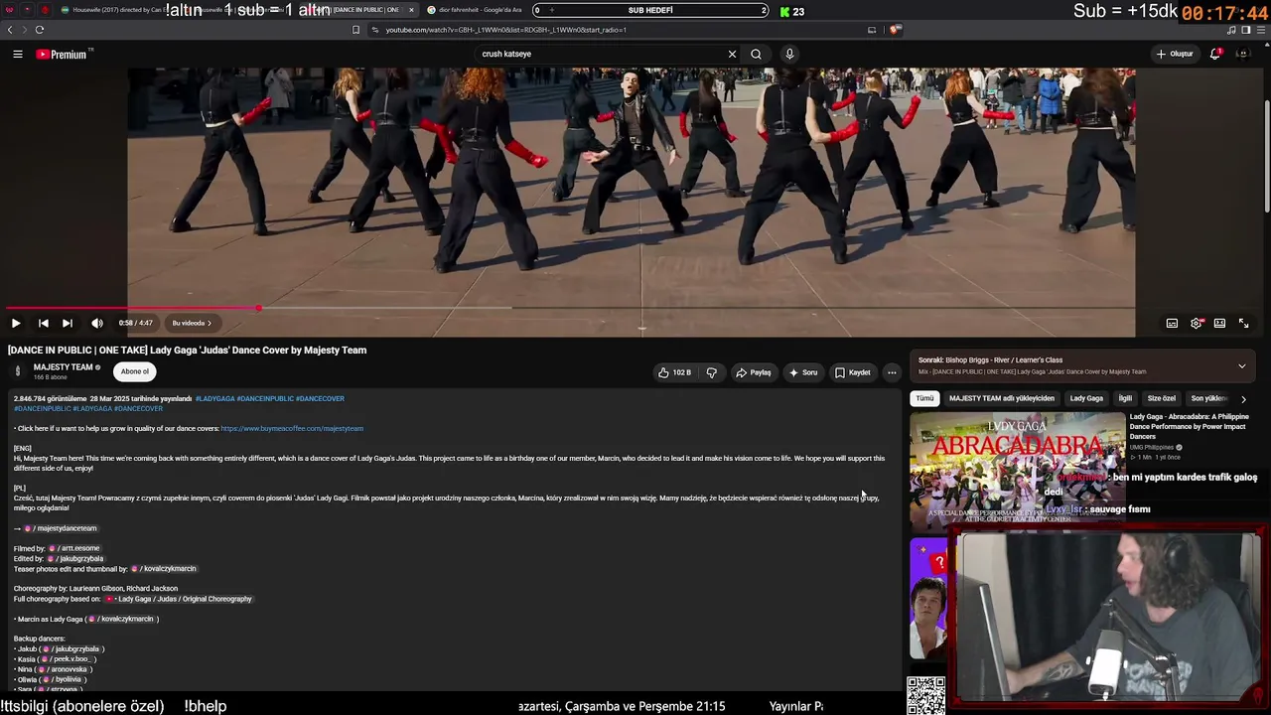Open the UMG Philippines channel name
The height and width of the screenshot is (715, 1271).
tap(1152, 447)
